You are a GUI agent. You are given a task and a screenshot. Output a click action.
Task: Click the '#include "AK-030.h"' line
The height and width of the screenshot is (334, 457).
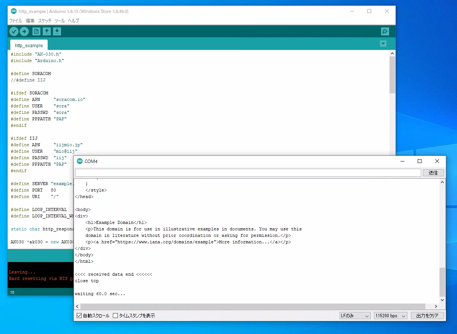[x=36, y=54]
